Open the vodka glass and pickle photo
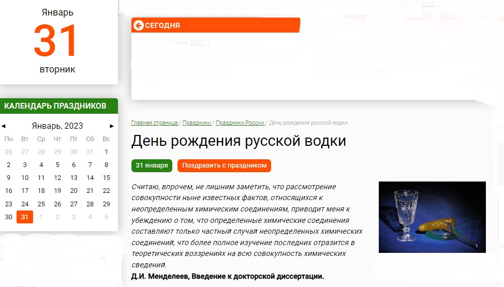The height and width of the screenshot is (287, 504). [x=432, y=217]
